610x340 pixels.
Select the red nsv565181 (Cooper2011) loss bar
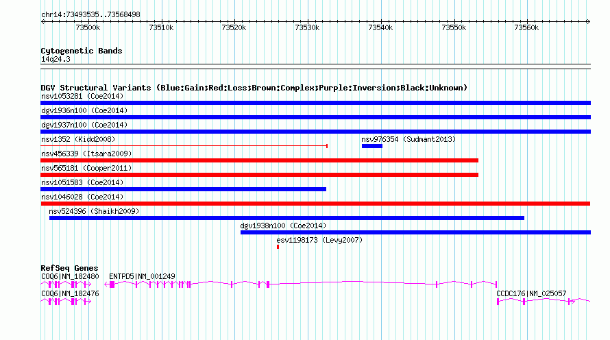[x=260, y=175]
